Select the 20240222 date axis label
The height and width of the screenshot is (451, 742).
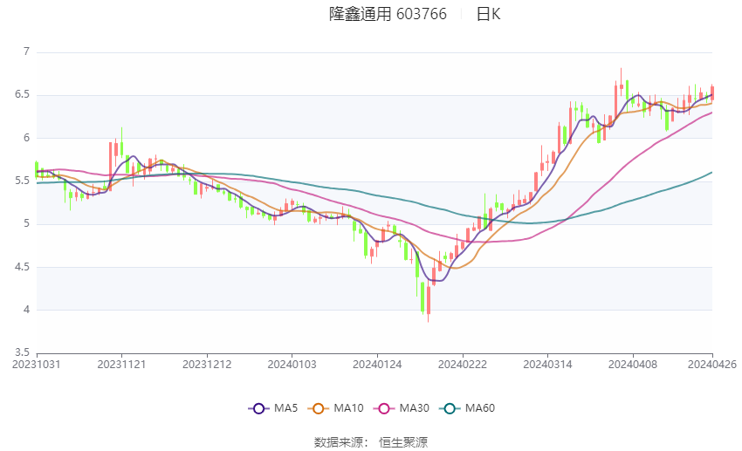coord(463,365)
